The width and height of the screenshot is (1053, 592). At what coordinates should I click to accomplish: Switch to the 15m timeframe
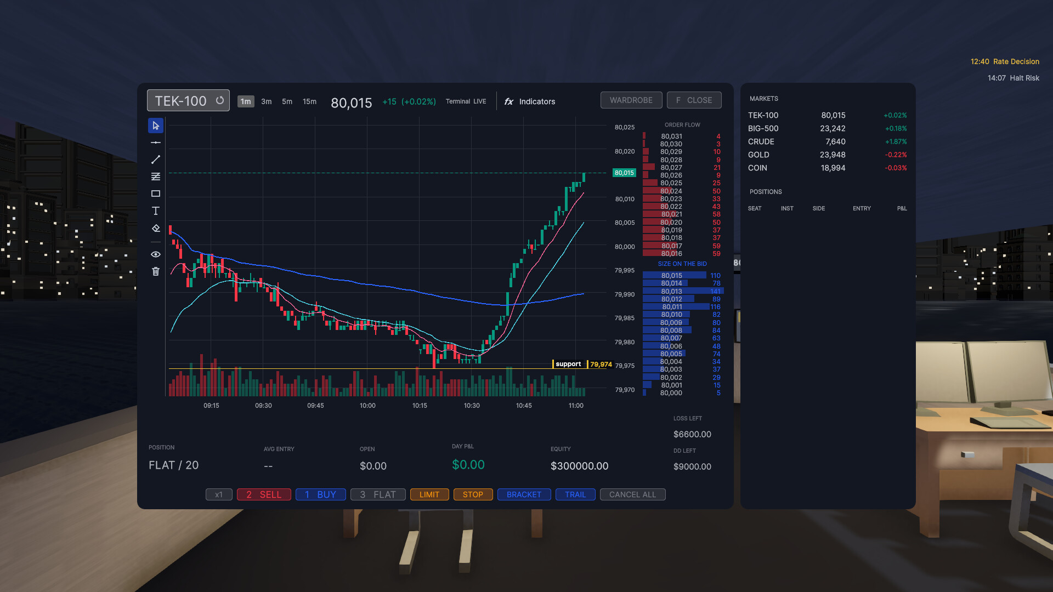[310, 101]
